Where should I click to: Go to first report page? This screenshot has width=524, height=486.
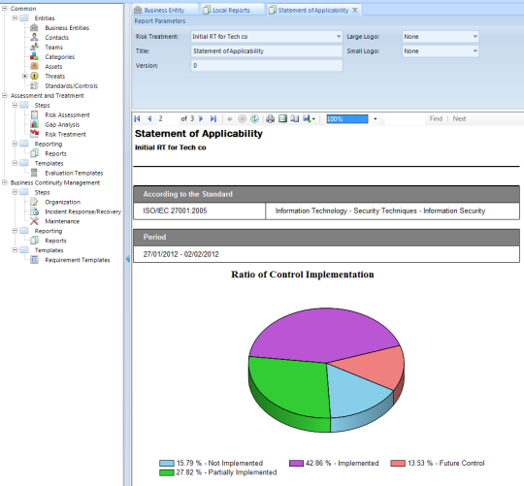coord(137,118)
